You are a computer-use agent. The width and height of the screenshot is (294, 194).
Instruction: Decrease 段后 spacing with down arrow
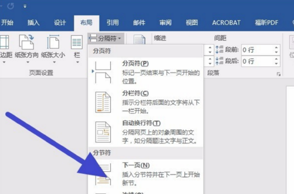click(276, 64)
